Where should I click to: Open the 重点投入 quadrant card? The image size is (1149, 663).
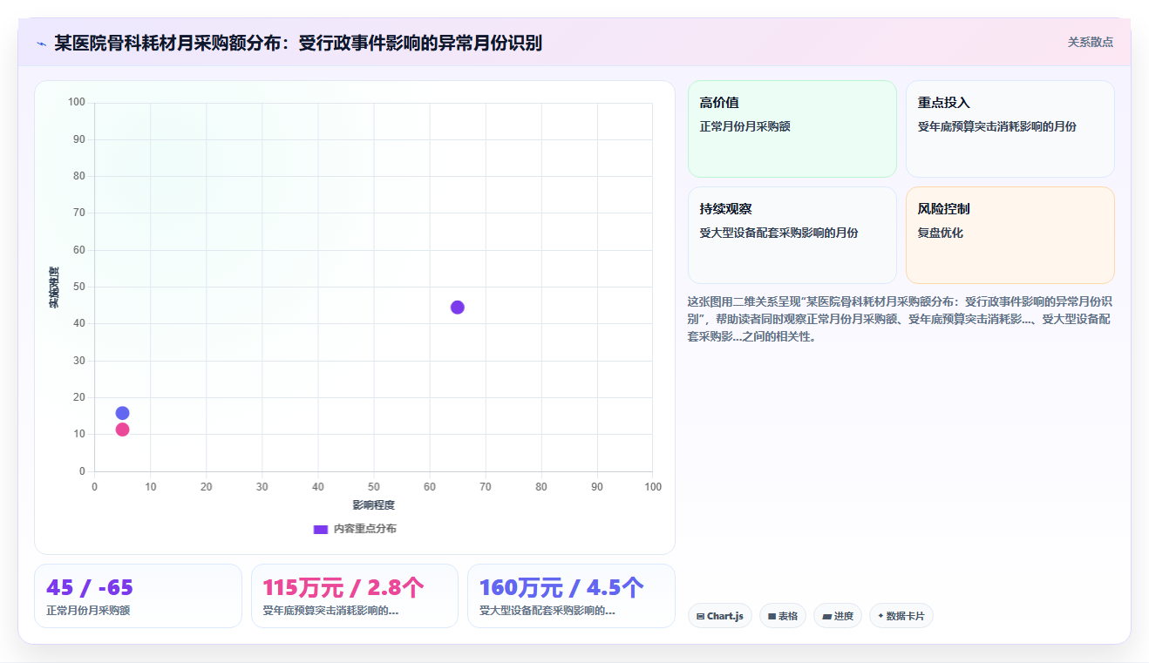(1010, 129)
